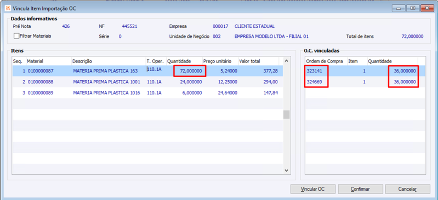
Task: Click the 36,000000 quantity of order 324669
Action: [x=405, y=82]
